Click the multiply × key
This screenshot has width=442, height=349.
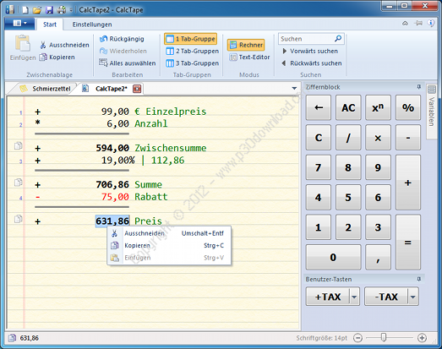point(378,138)
